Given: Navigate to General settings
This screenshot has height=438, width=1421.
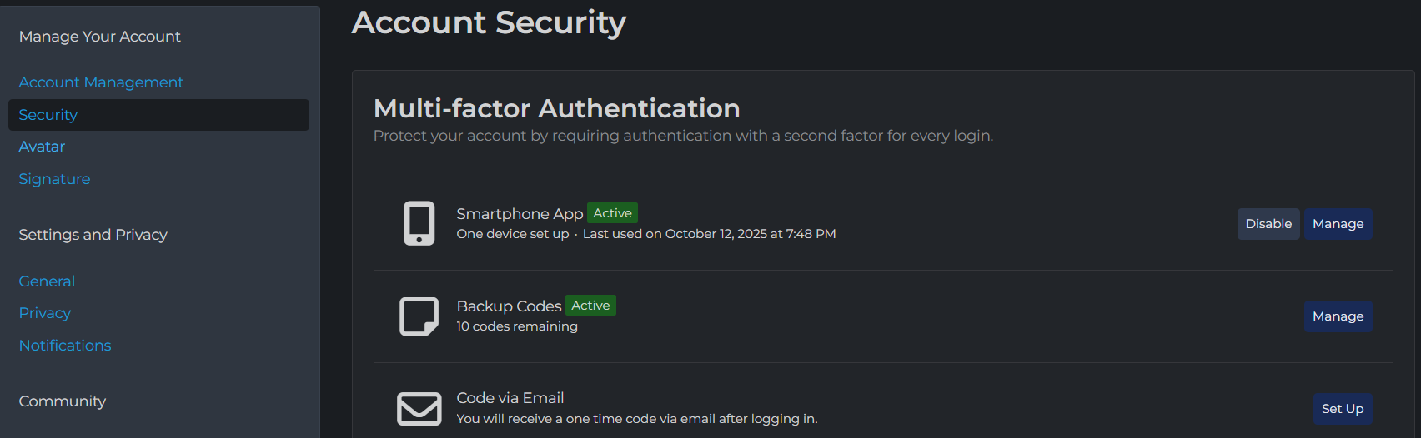Looking at the screenshot, I should click(x=47, y=281).
